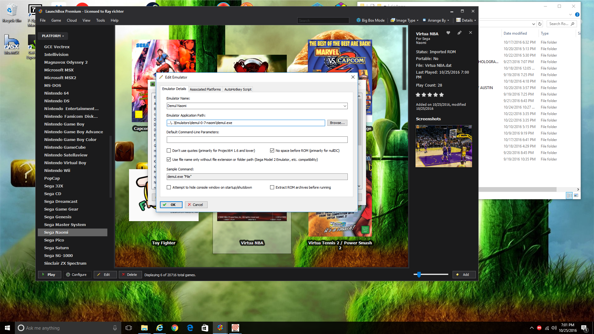The image size is (594, 334).
Task: Open the Cloud menu
Action: (71, 20)
